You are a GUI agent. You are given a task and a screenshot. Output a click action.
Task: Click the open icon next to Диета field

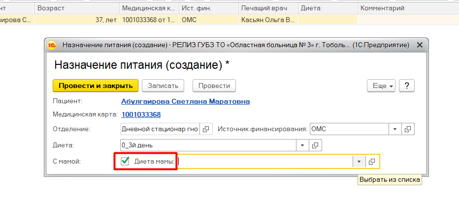[316, 145]
